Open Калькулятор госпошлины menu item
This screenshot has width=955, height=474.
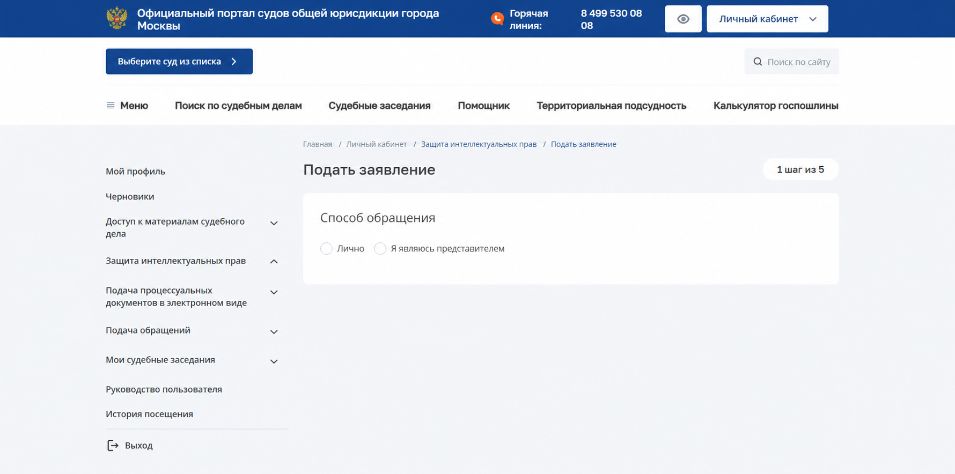tap(776, 106)
